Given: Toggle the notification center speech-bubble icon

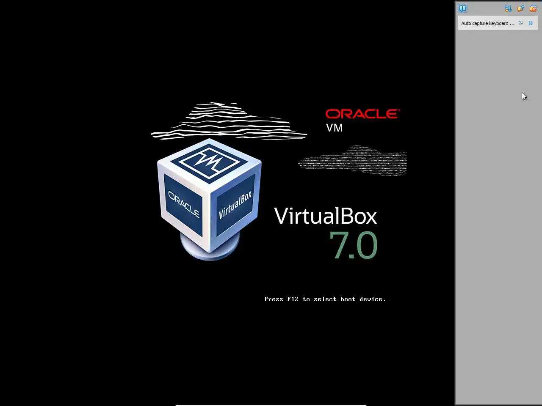Looking at the screenshot, I should pos(463,8).
